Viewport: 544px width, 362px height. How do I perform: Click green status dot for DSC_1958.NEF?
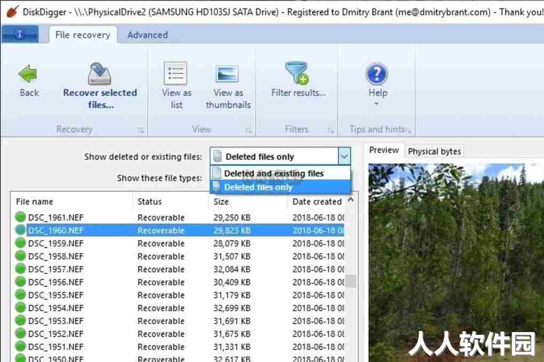pyautogui.click(x=20, y=256)
